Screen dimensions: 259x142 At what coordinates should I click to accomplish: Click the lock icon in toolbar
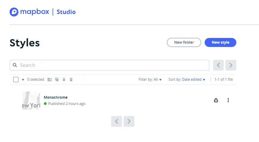click(64, 80)
